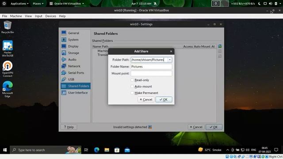Click the Folder Name input field

click(x=151, y=67)
